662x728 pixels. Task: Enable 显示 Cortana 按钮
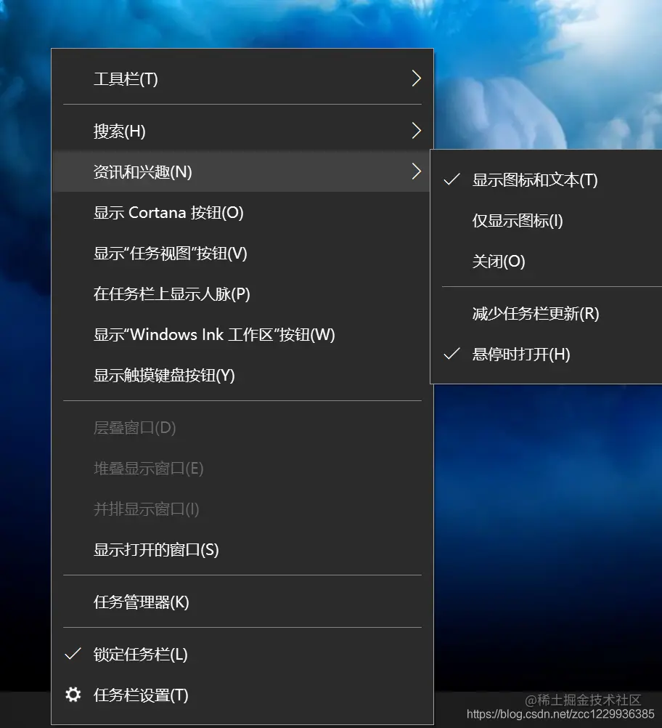coord(169,212)
